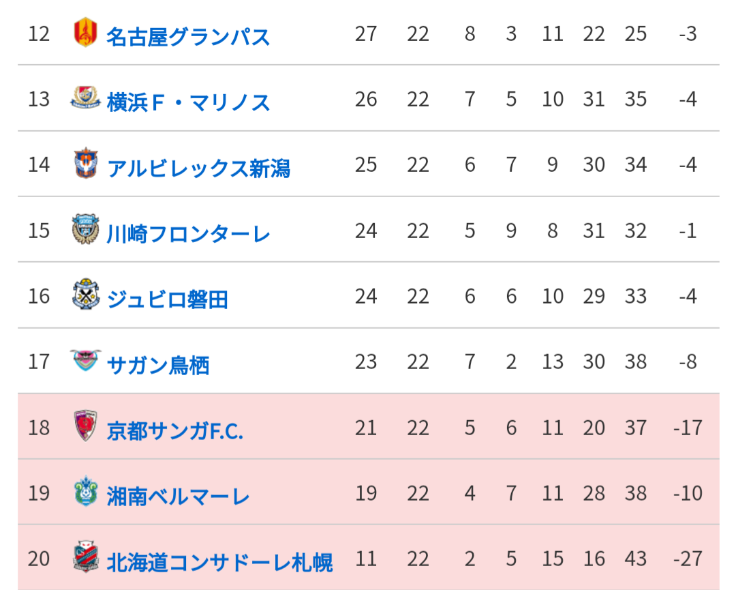Click the Hokkaido Consadole Sapporo emblem

[86, 557]
